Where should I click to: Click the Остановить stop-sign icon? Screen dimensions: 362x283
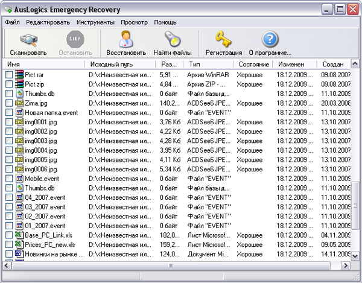[75, 39]
